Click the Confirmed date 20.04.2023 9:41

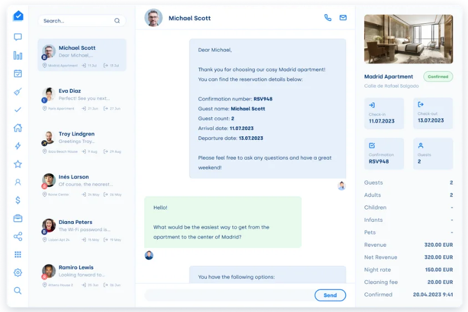pos(433,294)
